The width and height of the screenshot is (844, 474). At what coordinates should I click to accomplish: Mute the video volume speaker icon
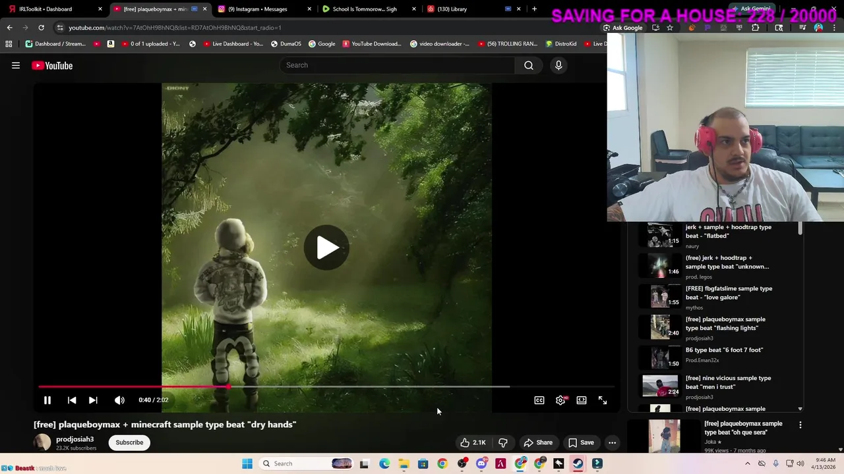tap(119, 400)
